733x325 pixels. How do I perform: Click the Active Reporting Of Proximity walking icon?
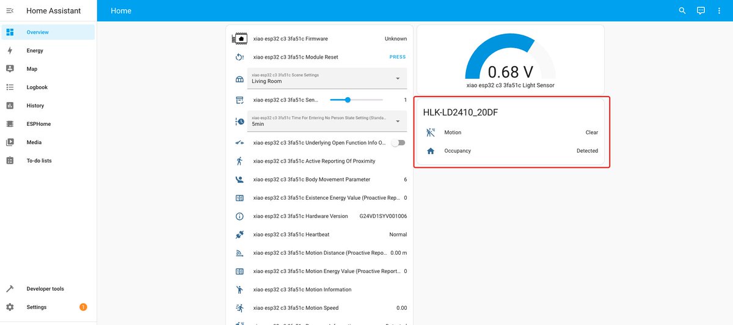(239, 161)
